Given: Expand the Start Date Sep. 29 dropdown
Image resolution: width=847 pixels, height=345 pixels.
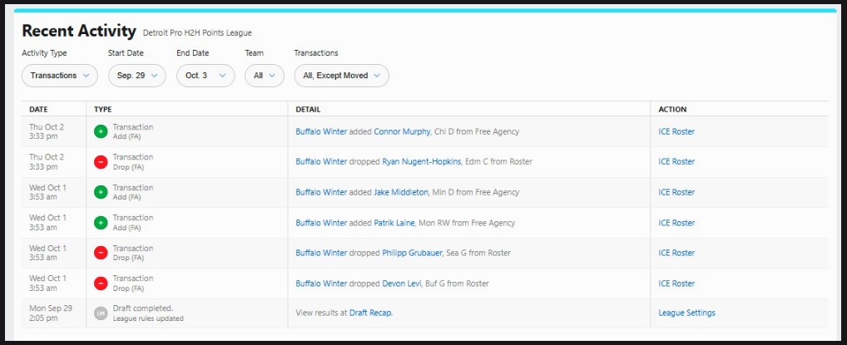Looking at the screenshot, I should (x=137, y=76).
